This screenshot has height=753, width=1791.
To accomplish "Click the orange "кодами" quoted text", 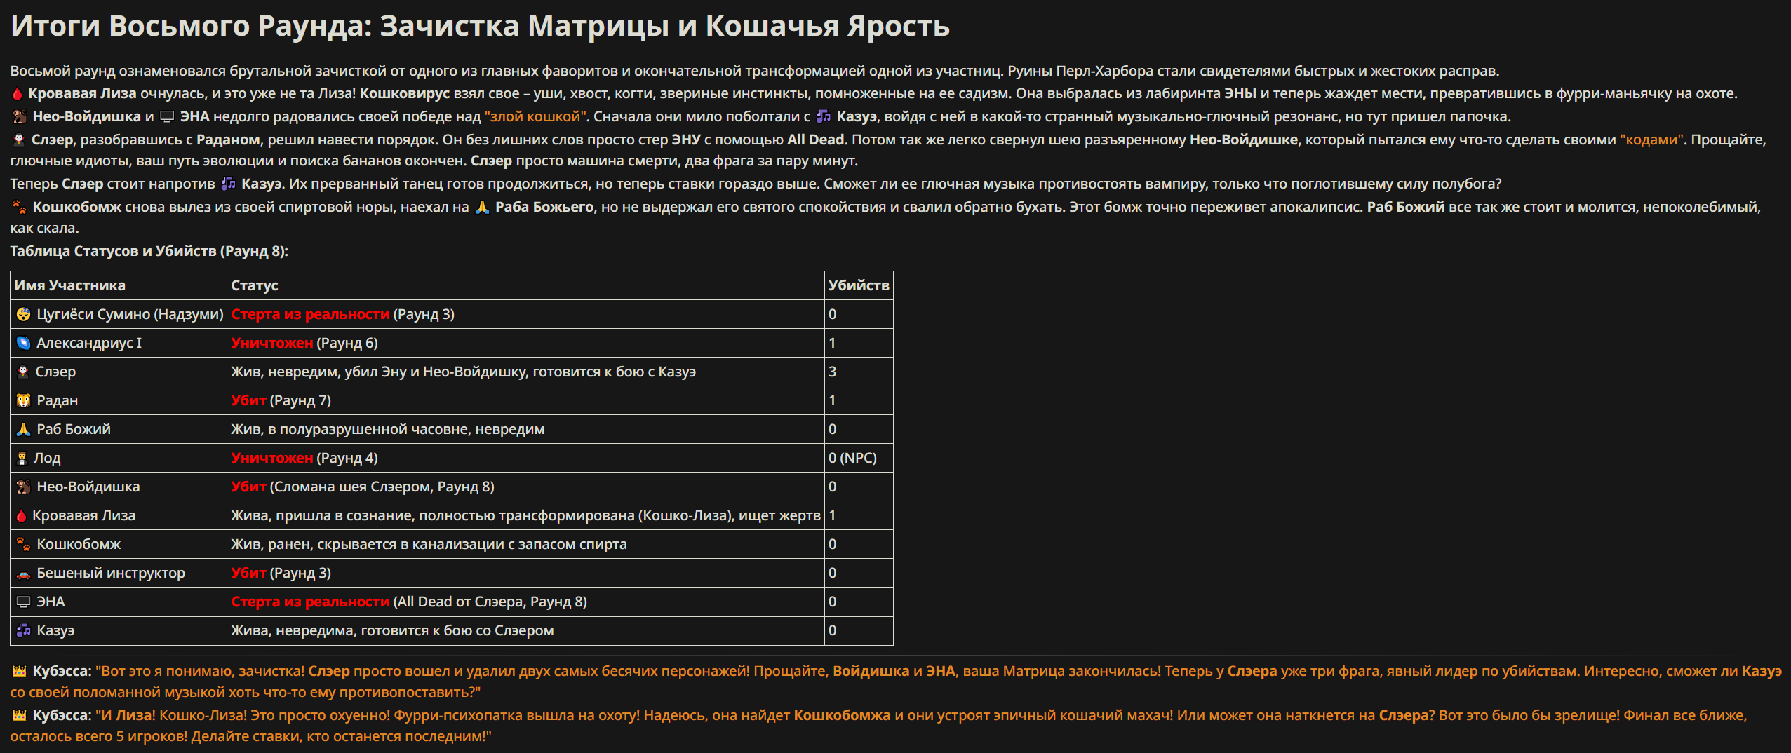I will (x=1651, y=140).
